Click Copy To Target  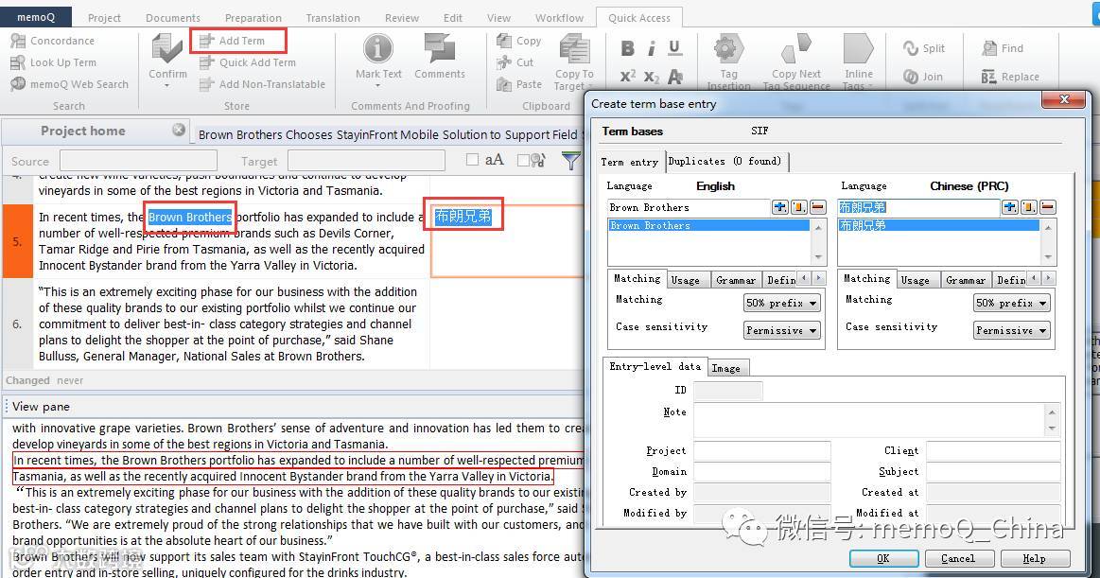click(x=574, y=61)
